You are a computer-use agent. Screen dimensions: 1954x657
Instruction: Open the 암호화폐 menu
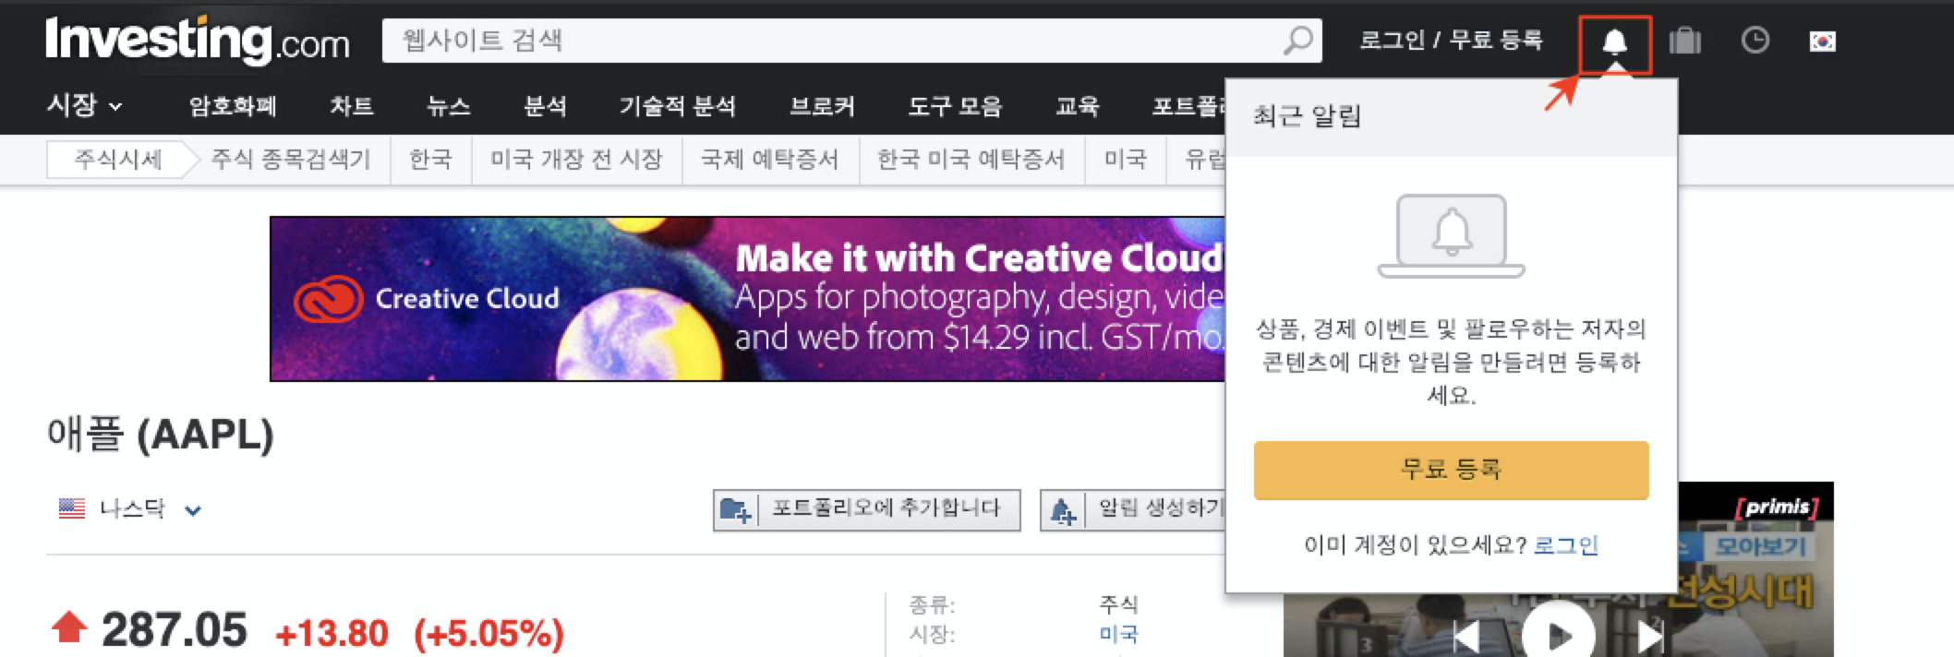pyautogui.click(x=233, y=106)
